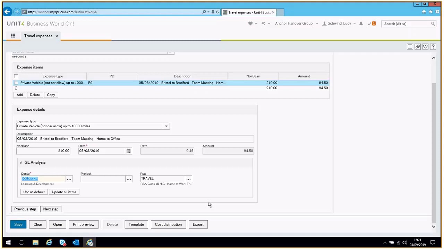Click into the Project field
Screen dimensions: 444x249
(103, 179)
